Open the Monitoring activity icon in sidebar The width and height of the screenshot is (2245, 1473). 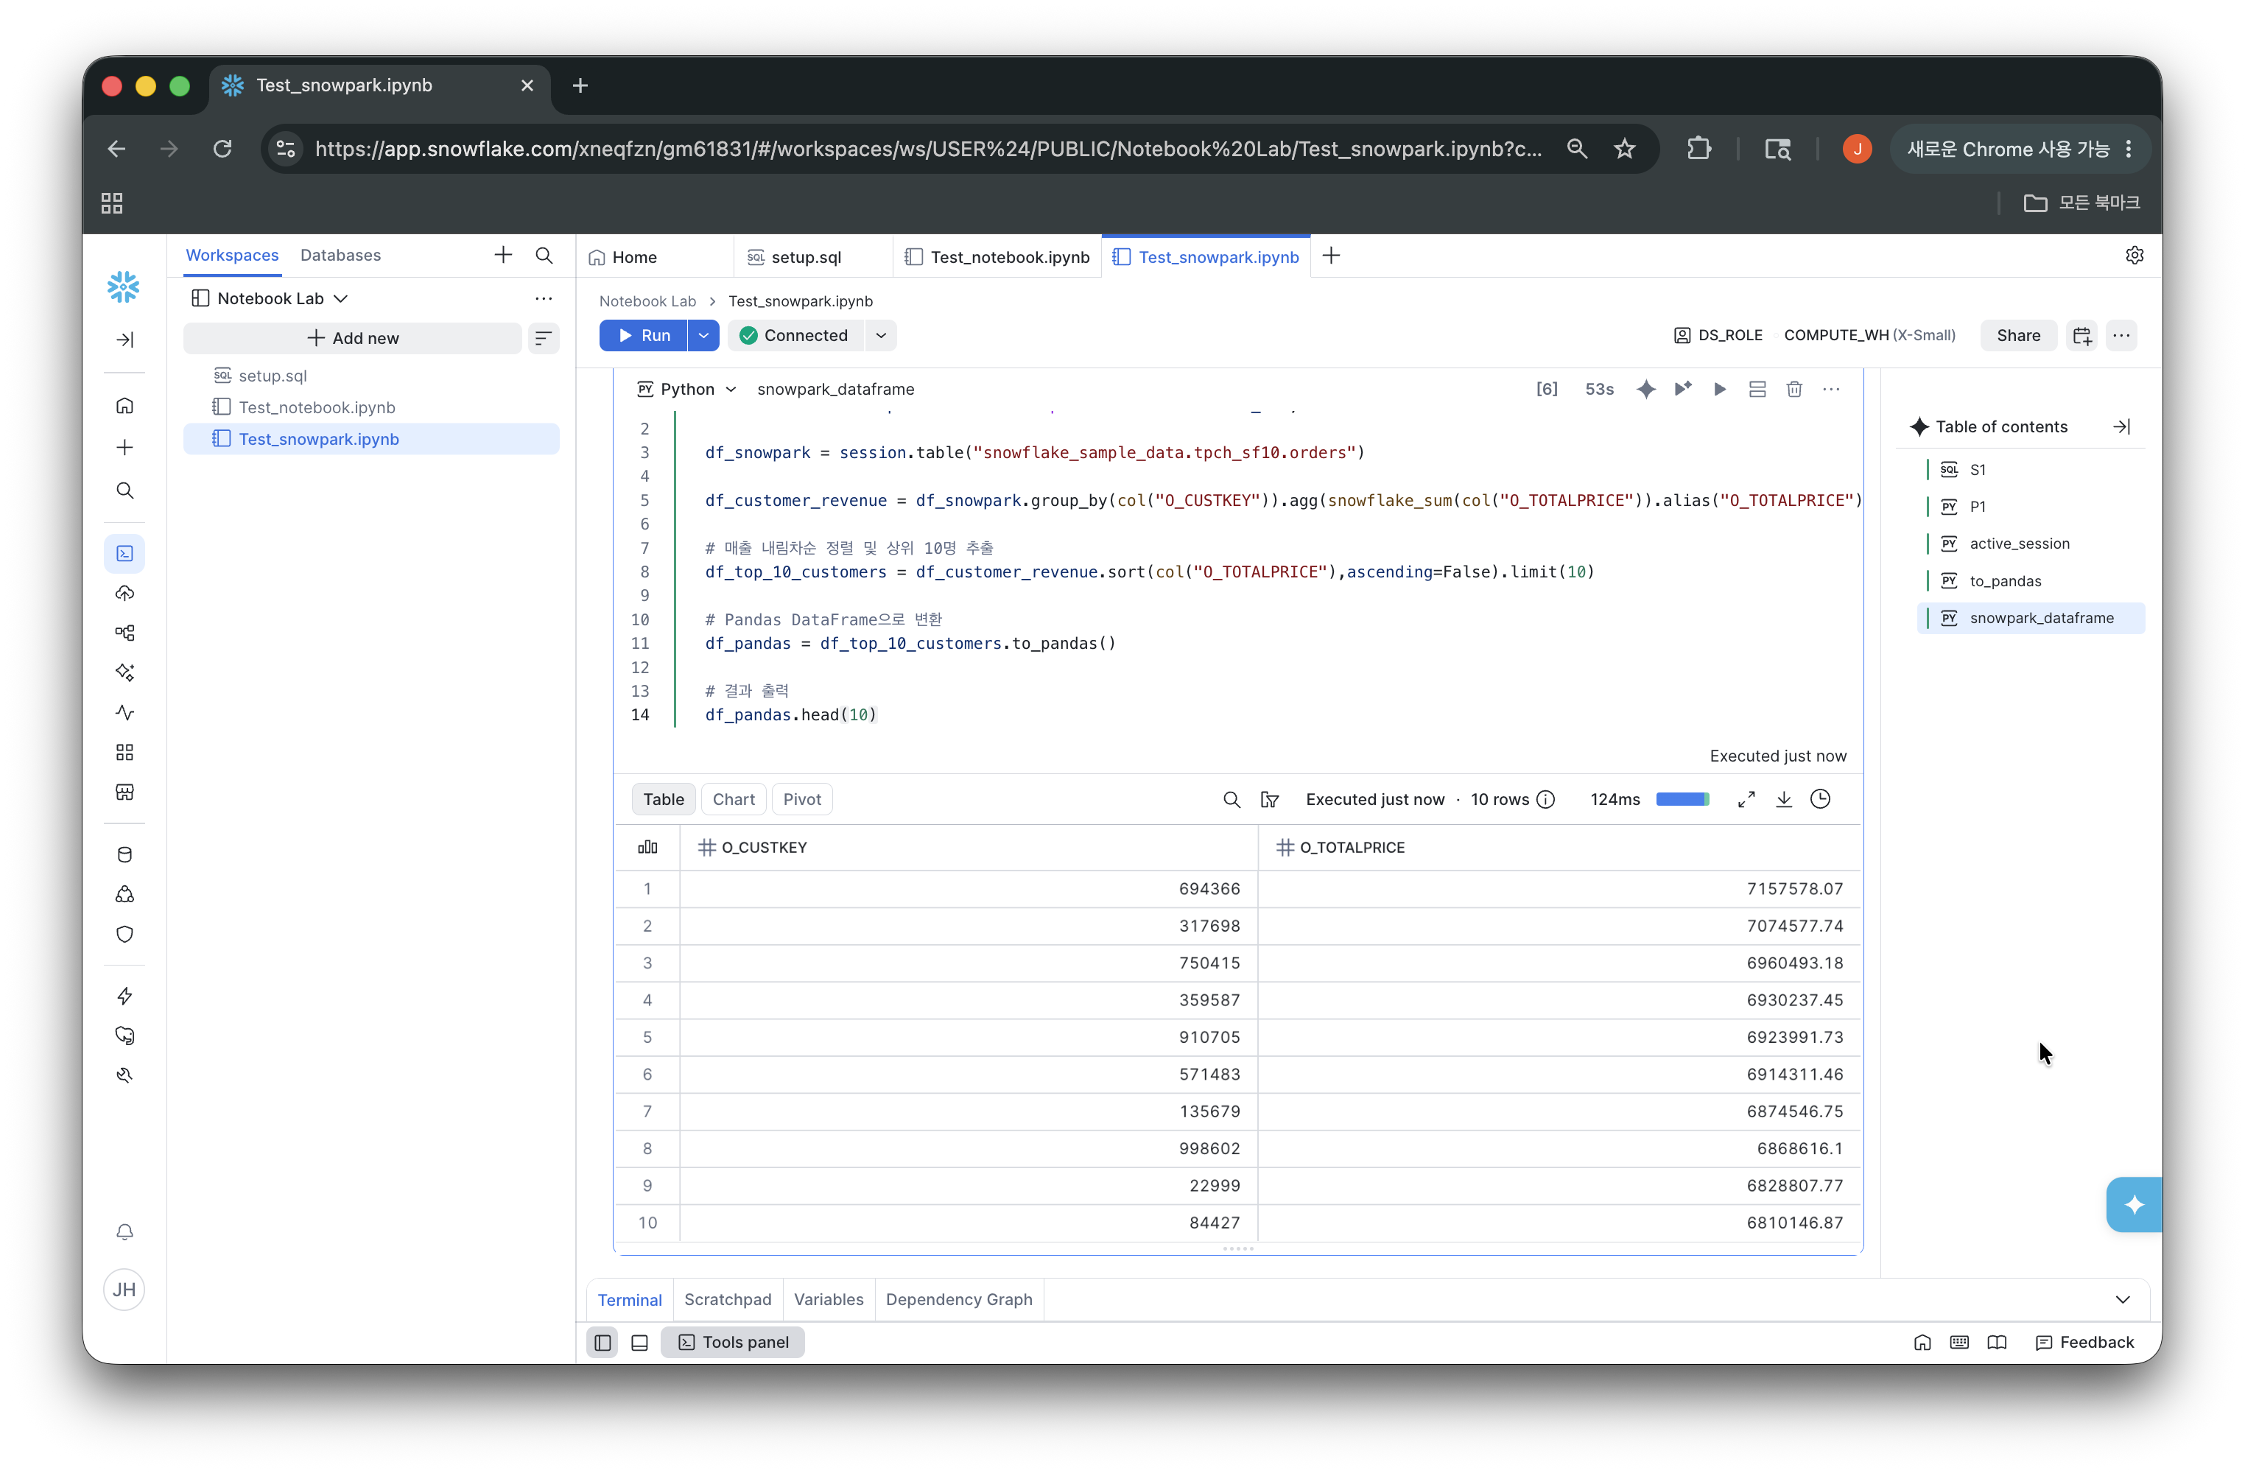click(124, 712)
